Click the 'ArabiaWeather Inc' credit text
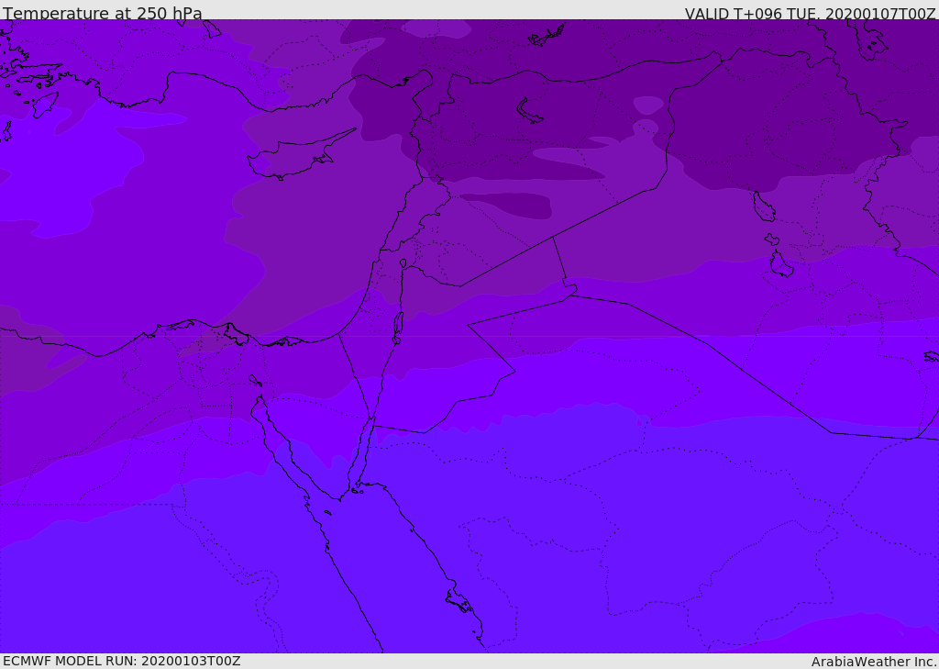Screen dimensions: 939x669 point(874,662)
